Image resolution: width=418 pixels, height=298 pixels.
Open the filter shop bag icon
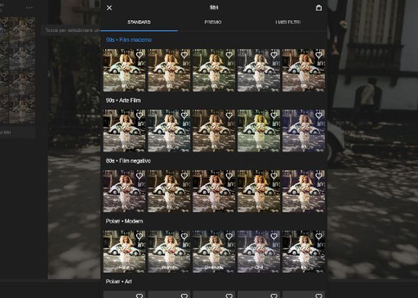click(319, 8)
